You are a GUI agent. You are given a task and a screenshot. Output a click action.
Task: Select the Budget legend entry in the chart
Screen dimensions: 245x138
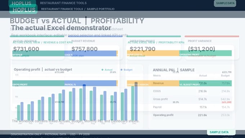pyautogui.click(x=126, y=70)
